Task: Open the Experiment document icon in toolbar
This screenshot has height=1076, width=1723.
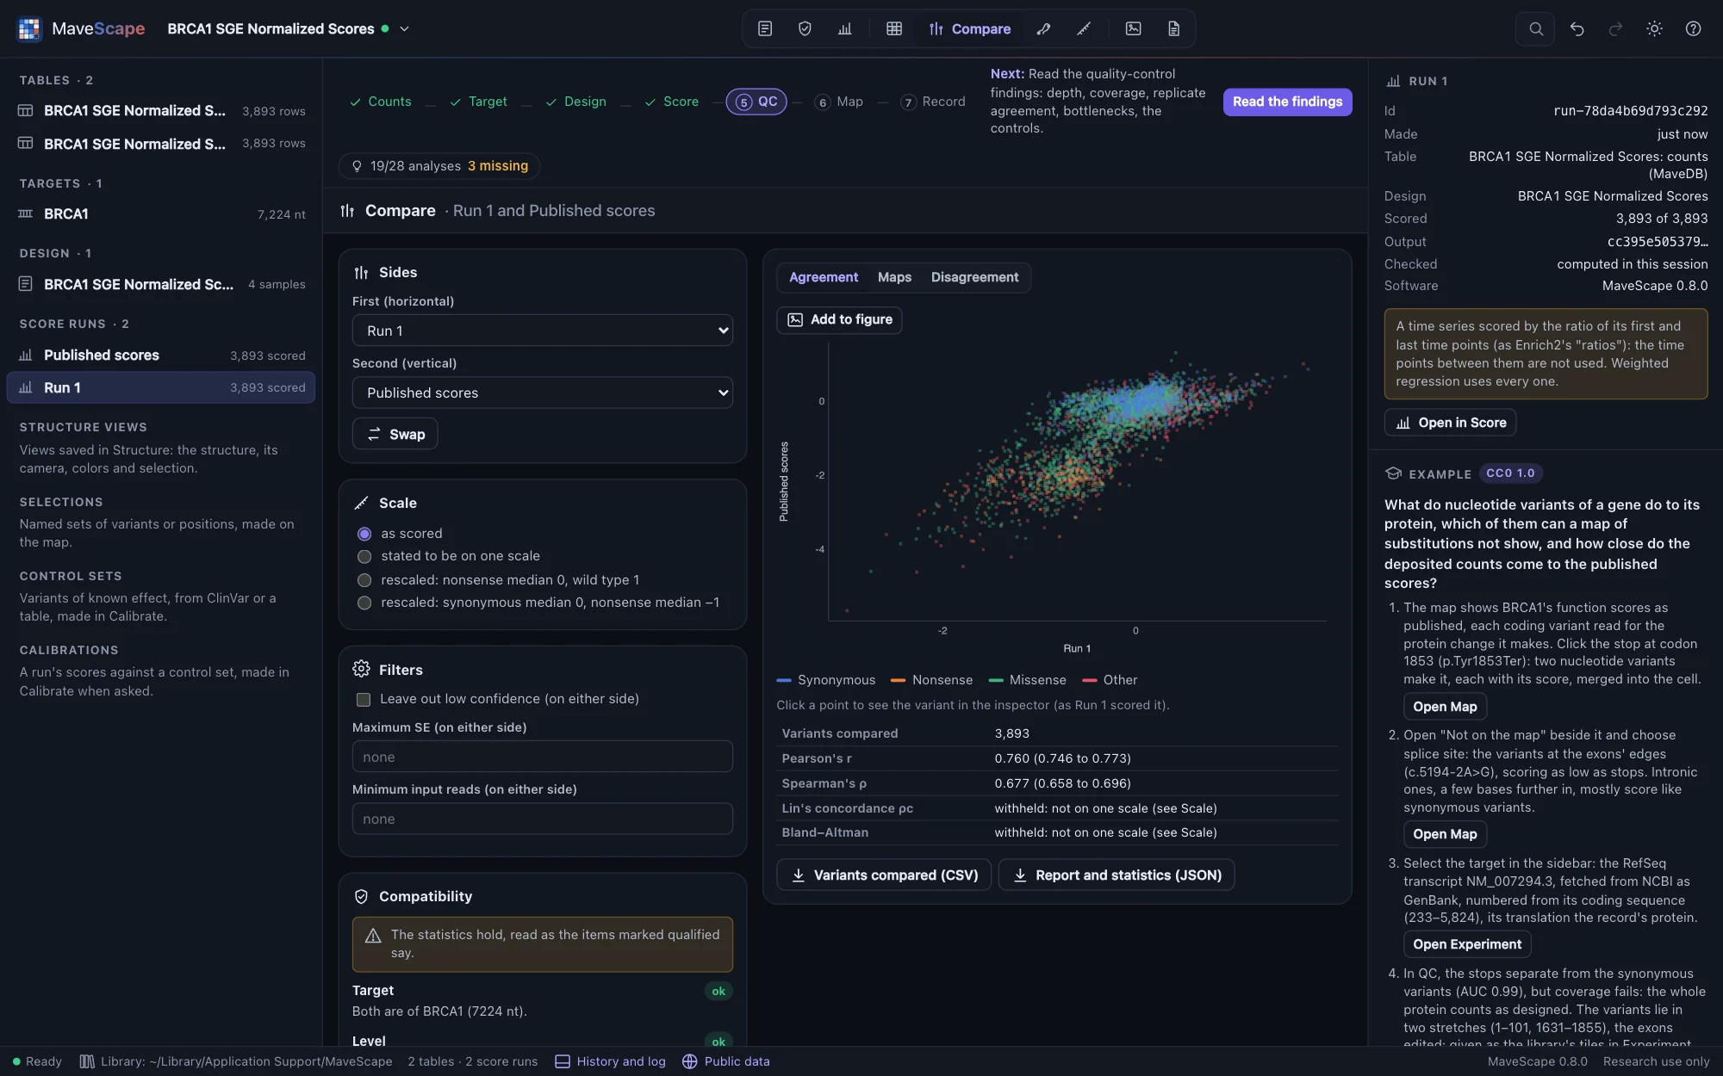Action: pyautogui.click(x=765, y=28)
